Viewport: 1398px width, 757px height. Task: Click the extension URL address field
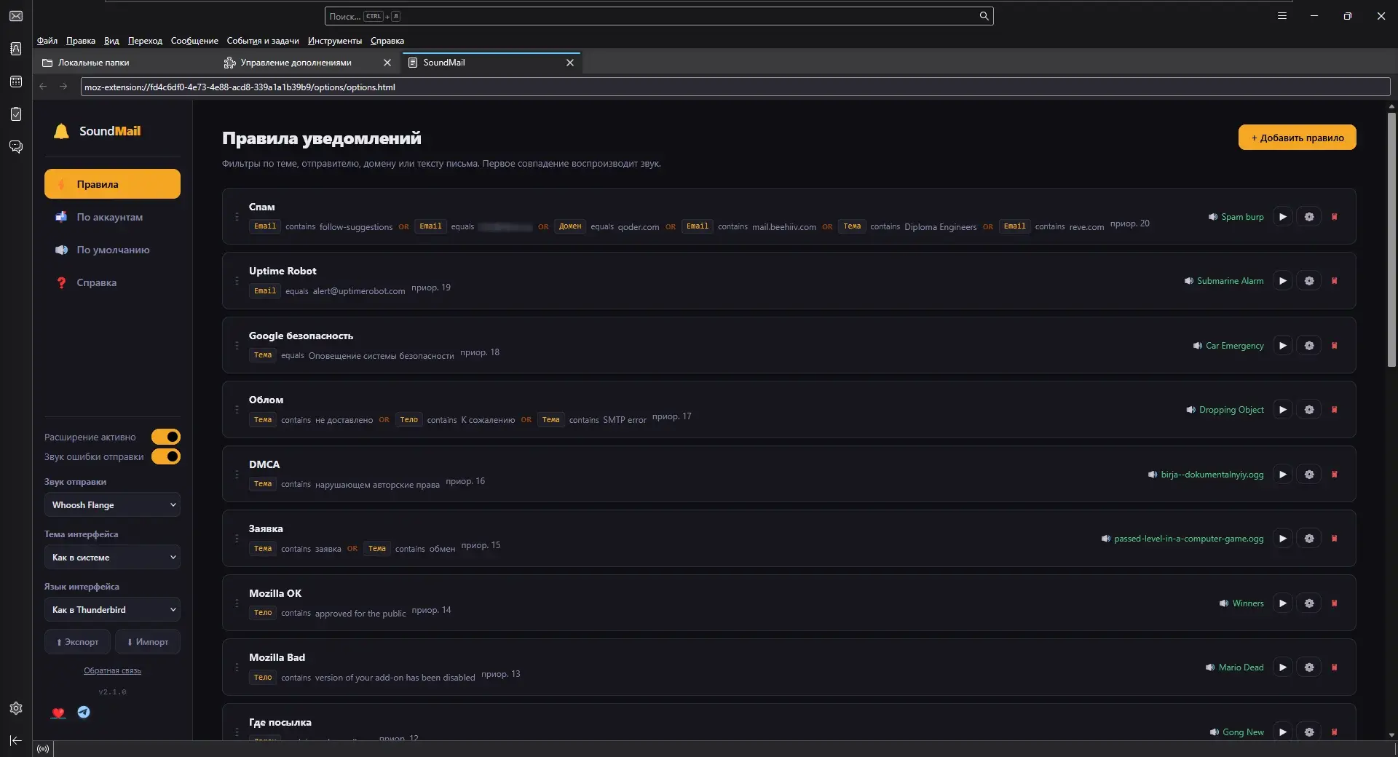pos(735,87)
